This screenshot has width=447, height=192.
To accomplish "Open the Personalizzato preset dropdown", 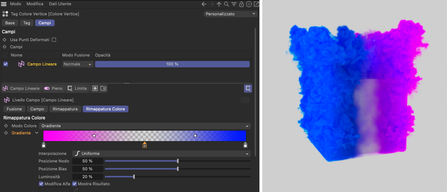I will [227, 14].
